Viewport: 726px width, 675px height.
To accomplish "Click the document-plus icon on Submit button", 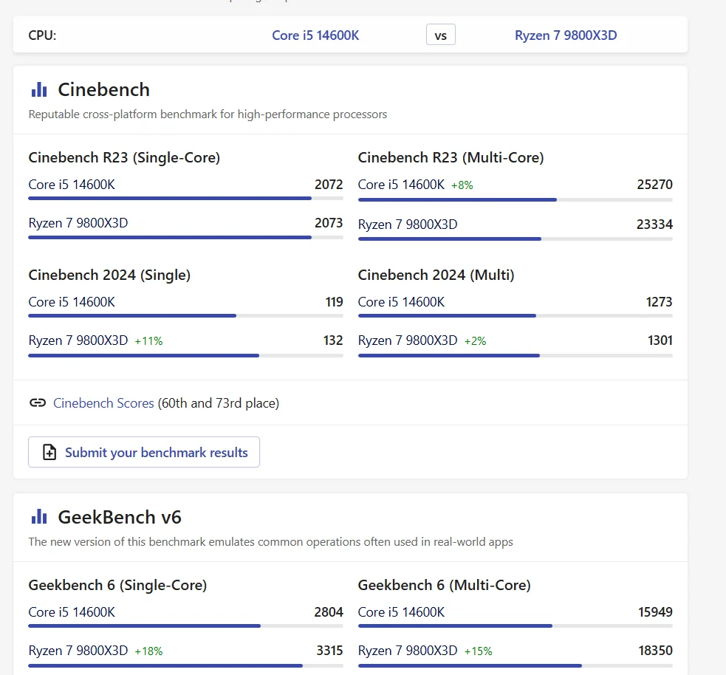I will pos(49,453).
